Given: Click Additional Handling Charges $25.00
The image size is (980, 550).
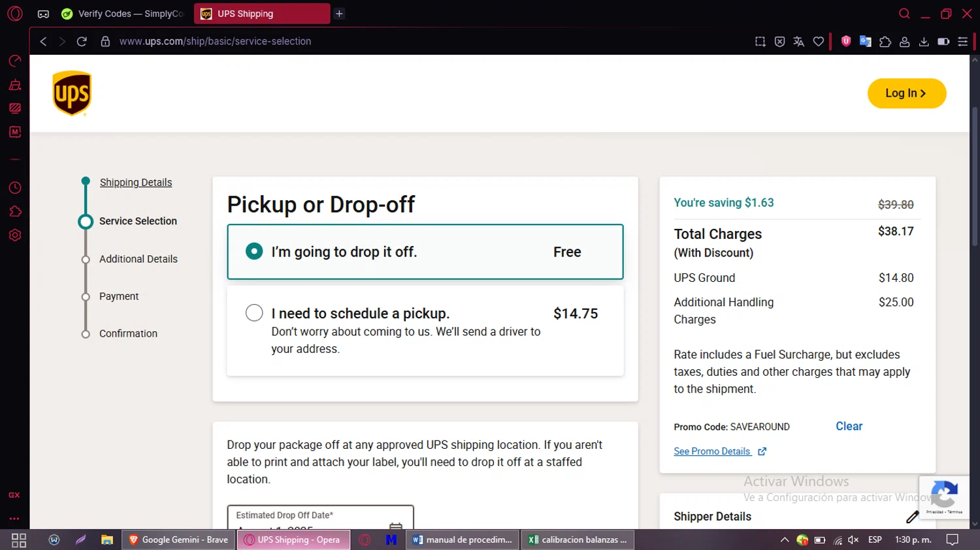Looking at the screenshot, I should pos(896,302).
